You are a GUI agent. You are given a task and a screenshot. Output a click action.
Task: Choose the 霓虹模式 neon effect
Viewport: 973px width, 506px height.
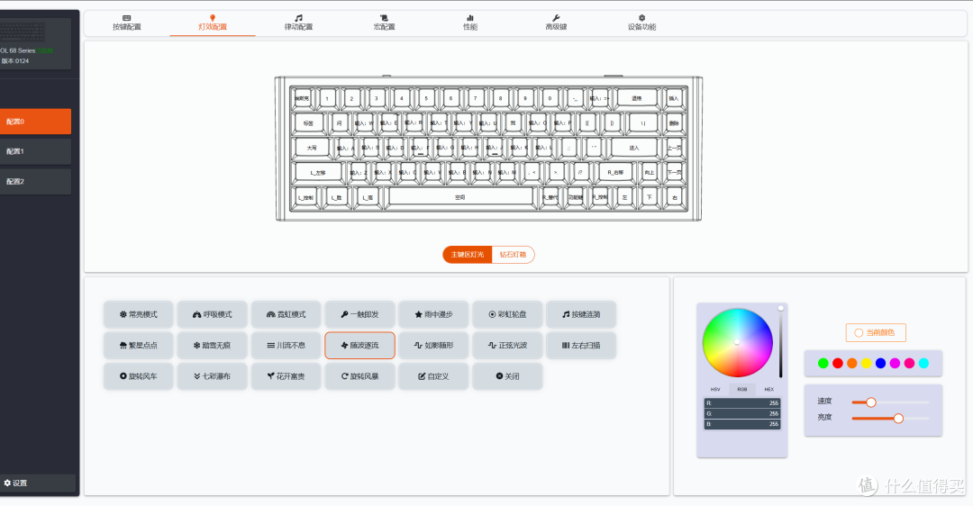pyautogui.click(x=286, y=314)
